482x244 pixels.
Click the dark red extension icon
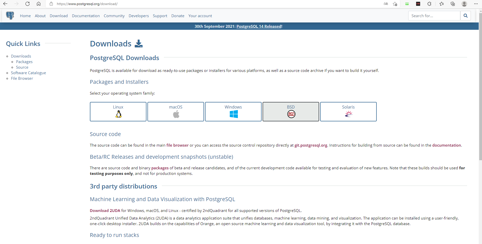click(418, 4)
